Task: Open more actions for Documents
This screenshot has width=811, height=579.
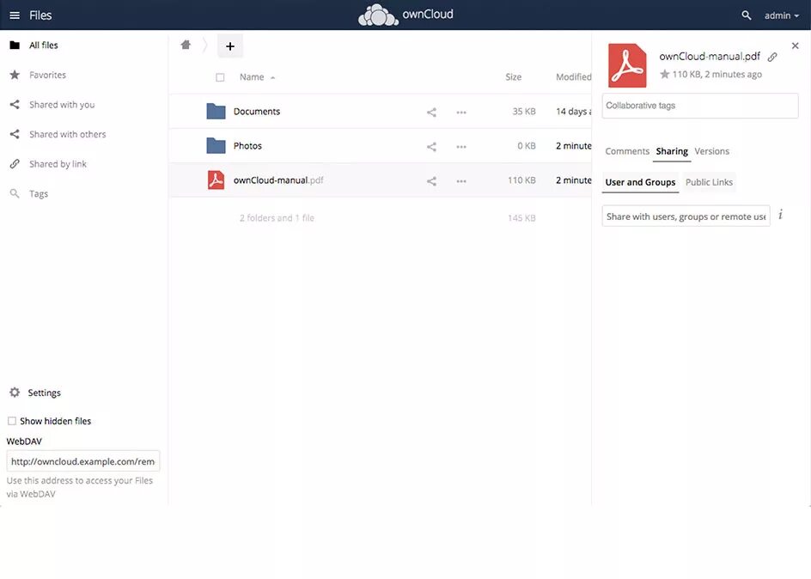Action: point(461,113)
